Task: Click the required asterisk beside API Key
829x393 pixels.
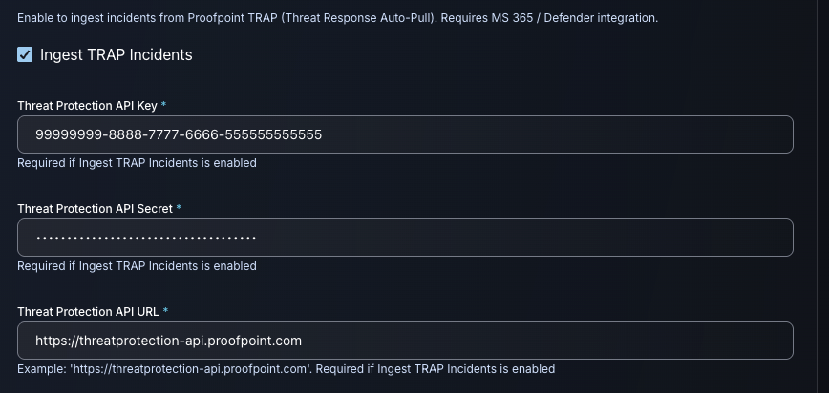Action: click(x=163, y=105)
